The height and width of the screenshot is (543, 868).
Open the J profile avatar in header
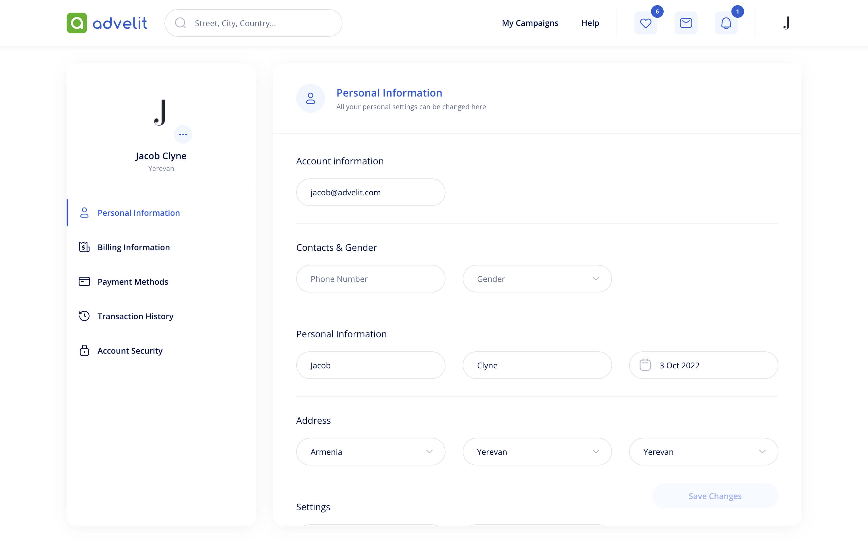pyautogui.click(x=786, y=23)
